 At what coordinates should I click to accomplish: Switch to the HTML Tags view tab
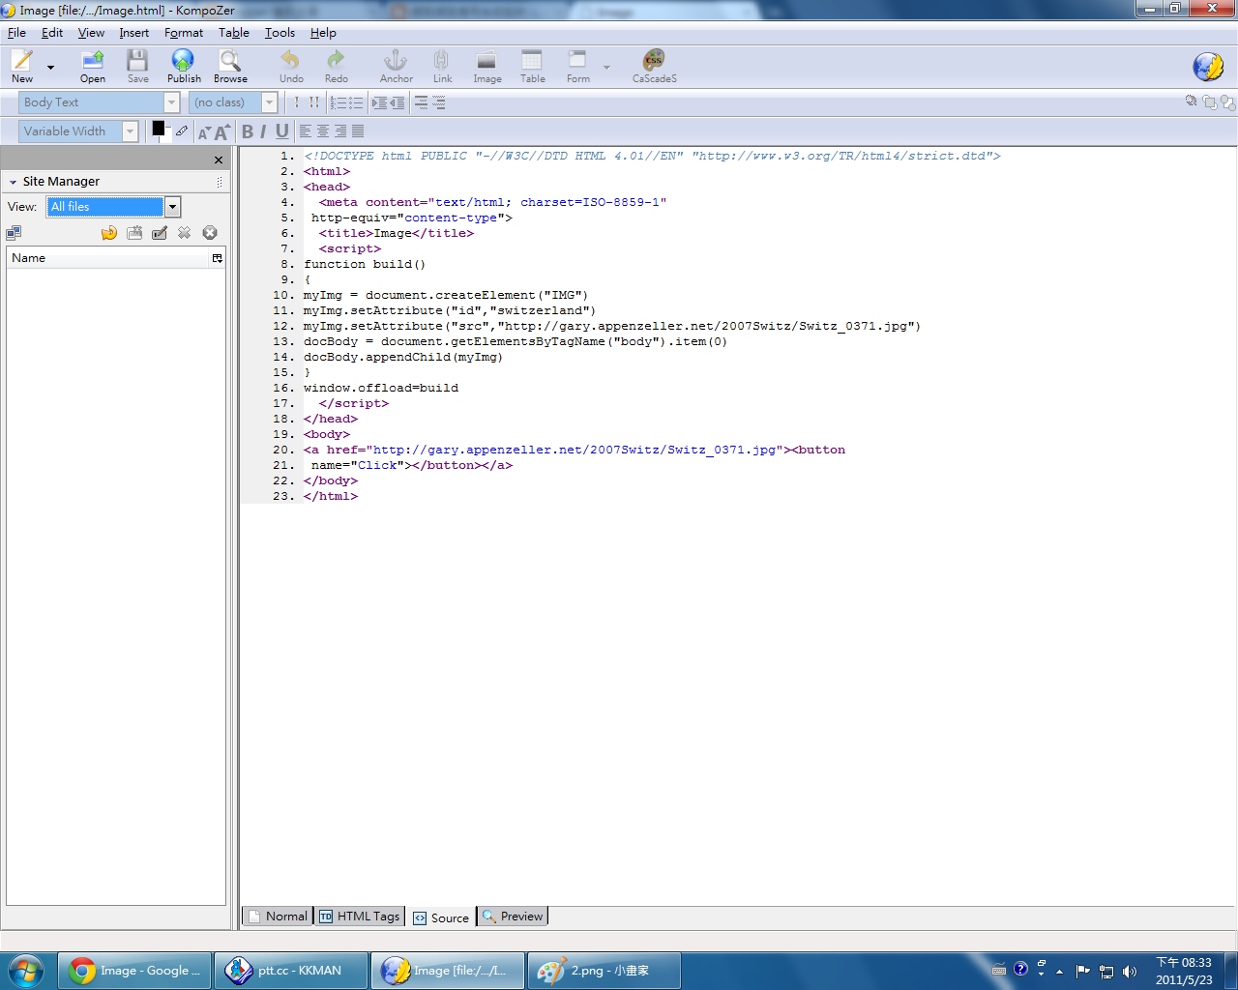tap(359, 917)
